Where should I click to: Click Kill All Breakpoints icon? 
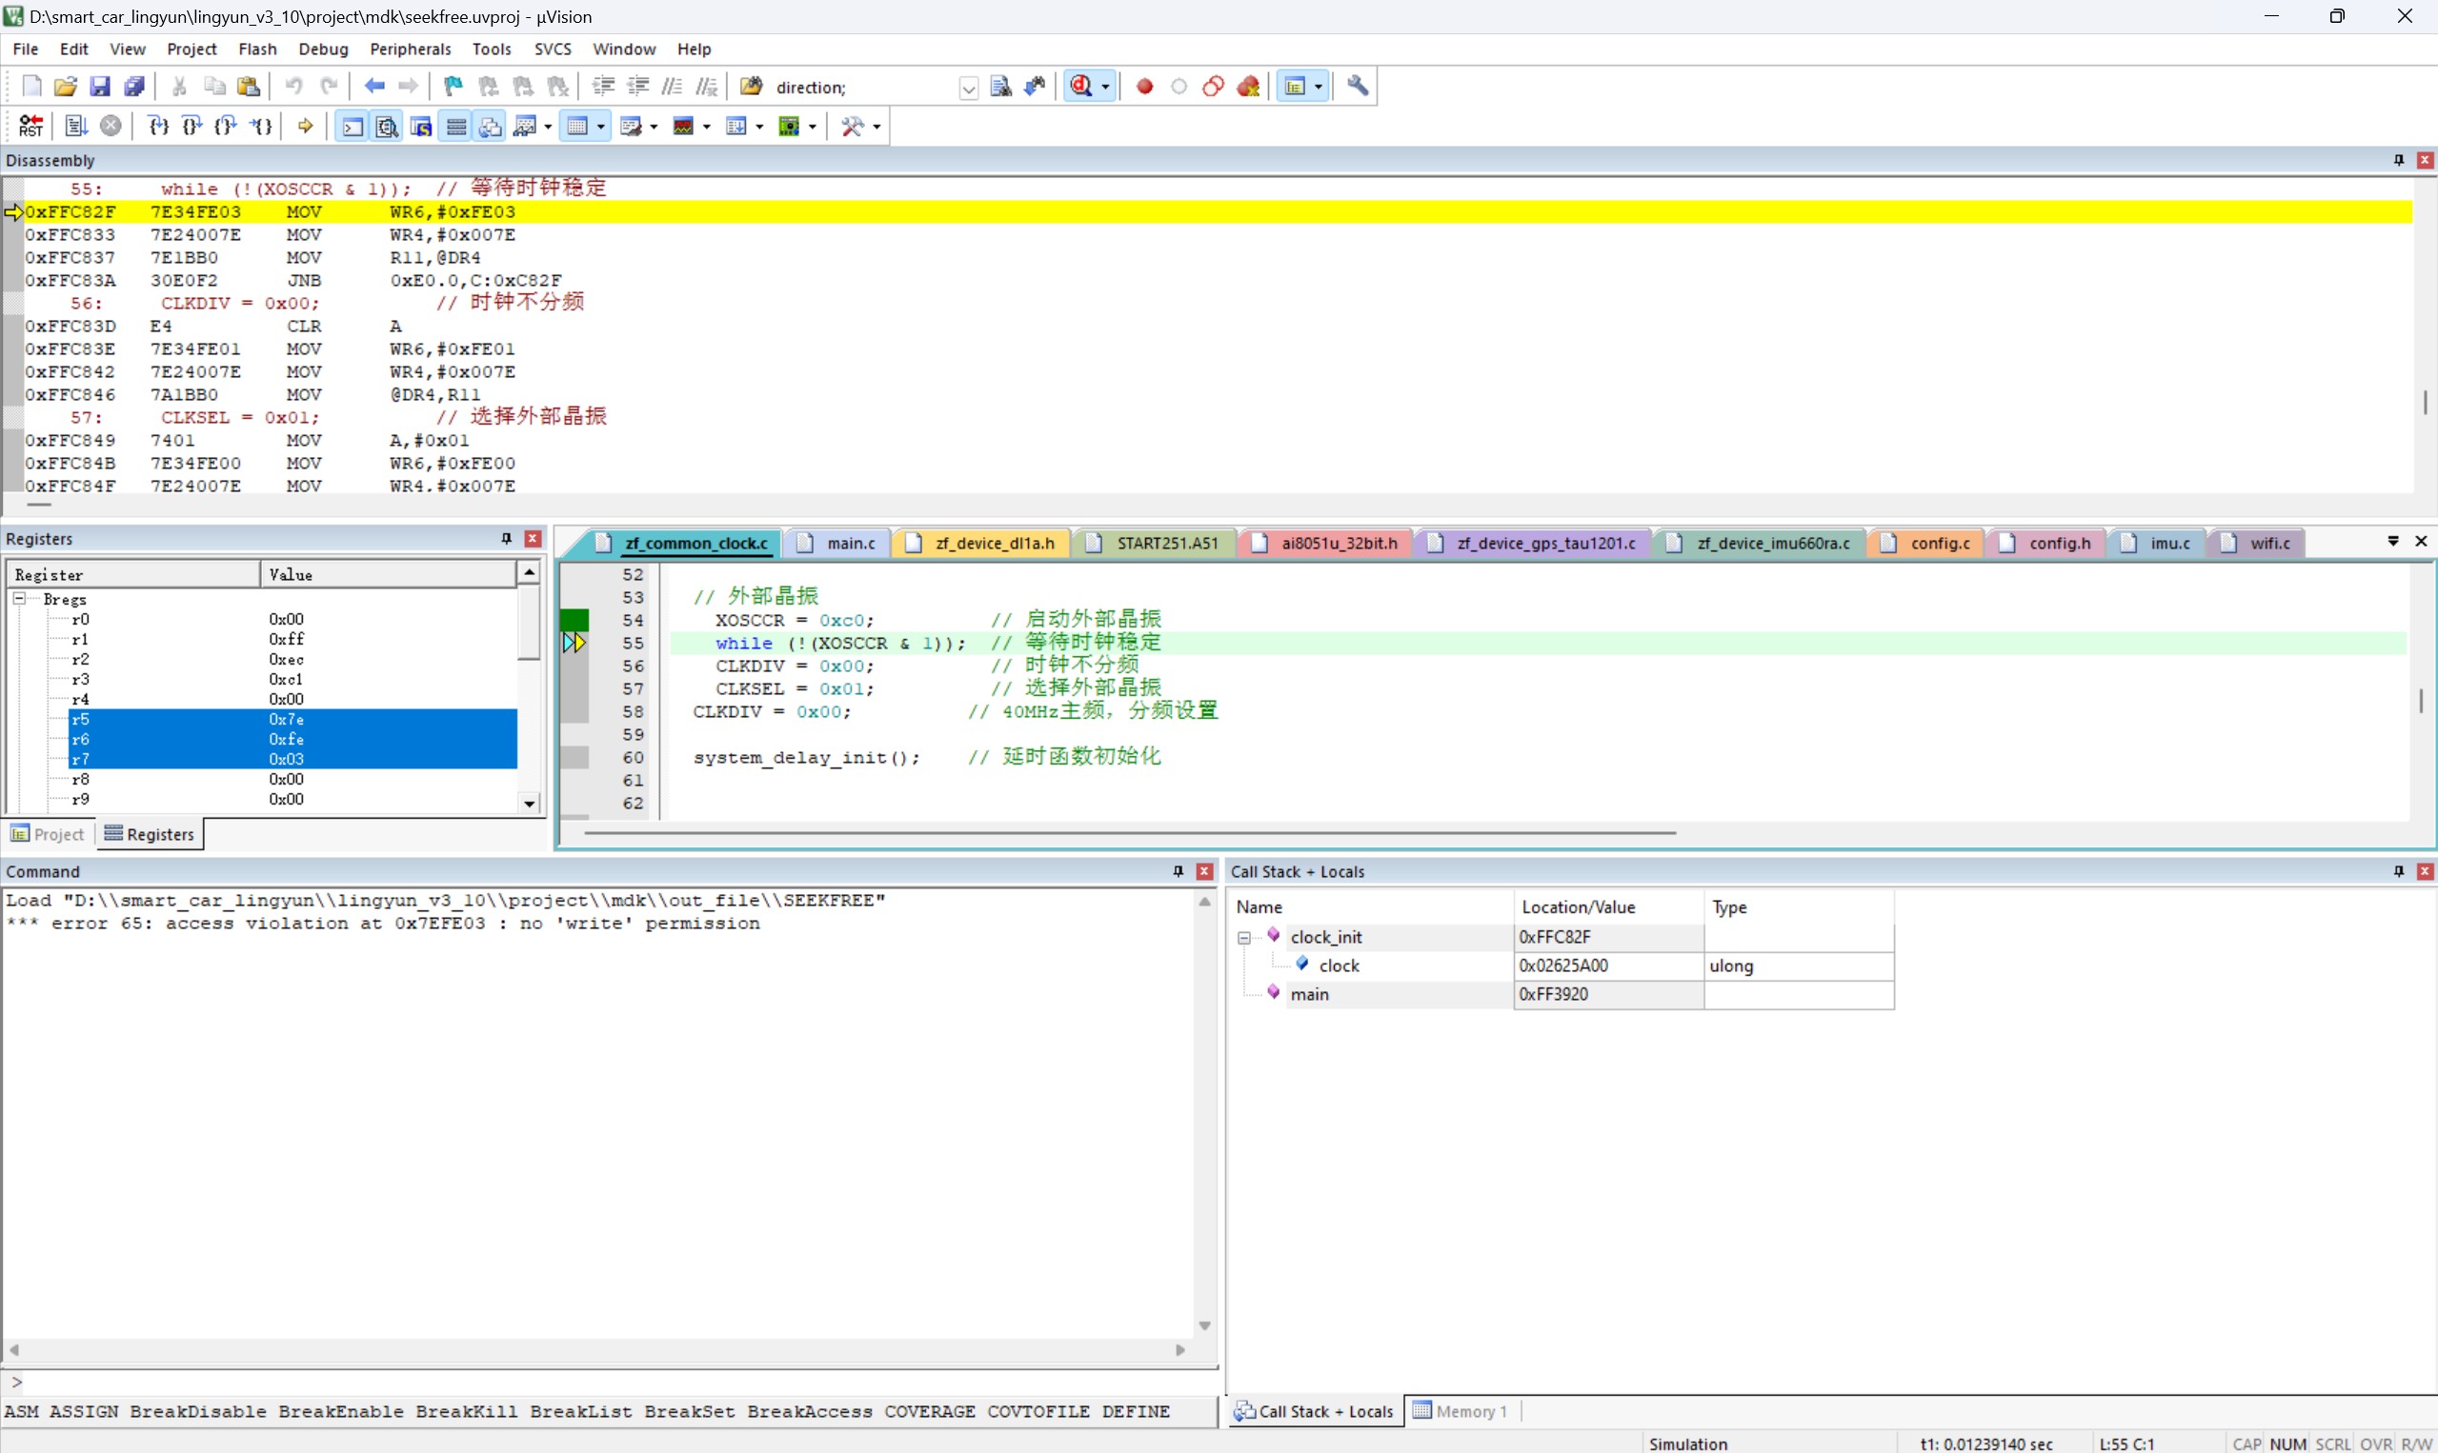[1248, 88]
